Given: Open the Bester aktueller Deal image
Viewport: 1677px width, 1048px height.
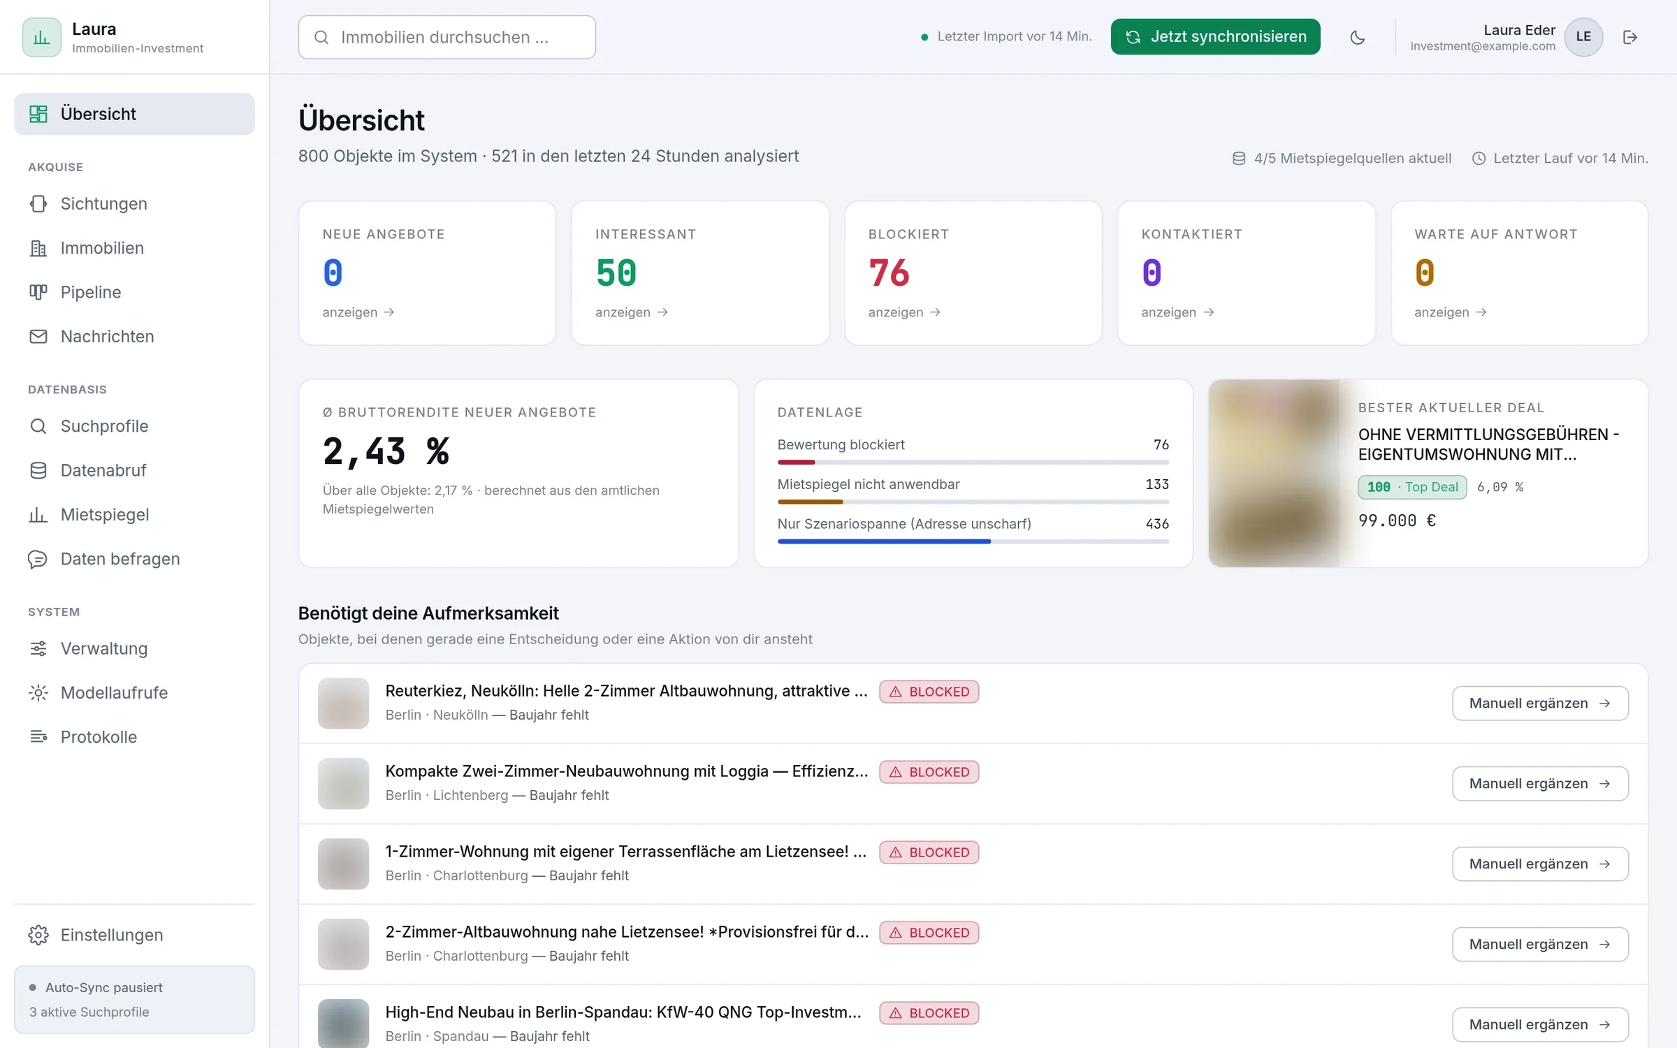Looking at the screenshot, I should [1275, 473].
